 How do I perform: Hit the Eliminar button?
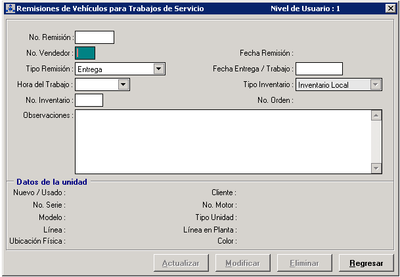[x=304, y=263]
